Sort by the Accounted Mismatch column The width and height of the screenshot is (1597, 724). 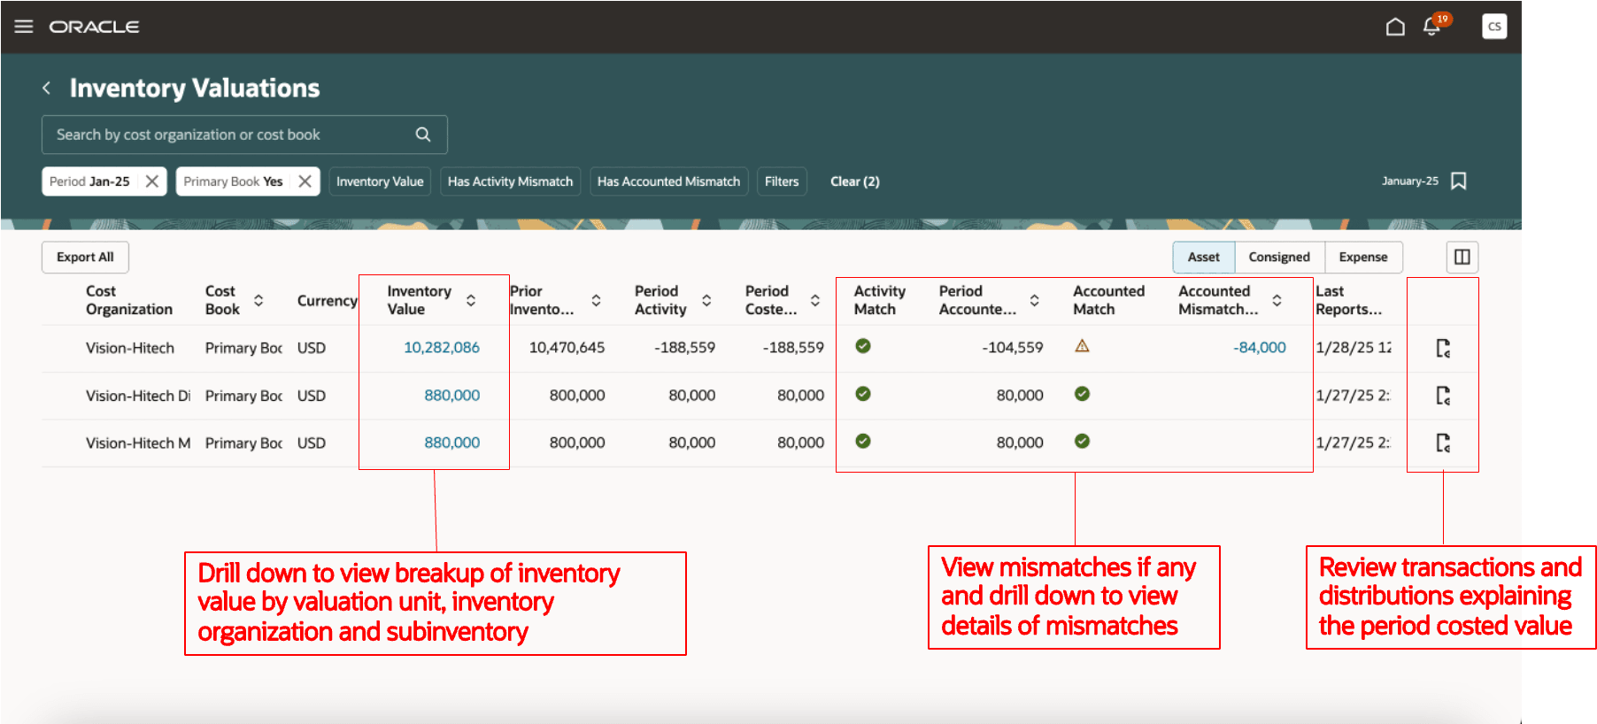[x=1277, y=300]
